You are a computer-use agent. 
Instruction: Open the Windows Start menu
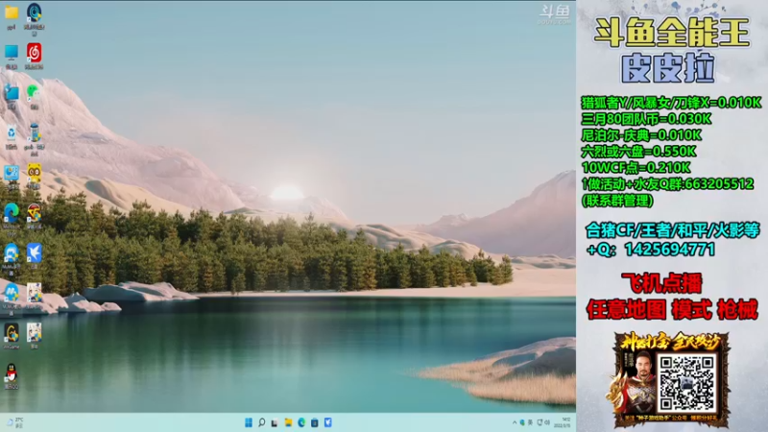[x=249, y=422]
